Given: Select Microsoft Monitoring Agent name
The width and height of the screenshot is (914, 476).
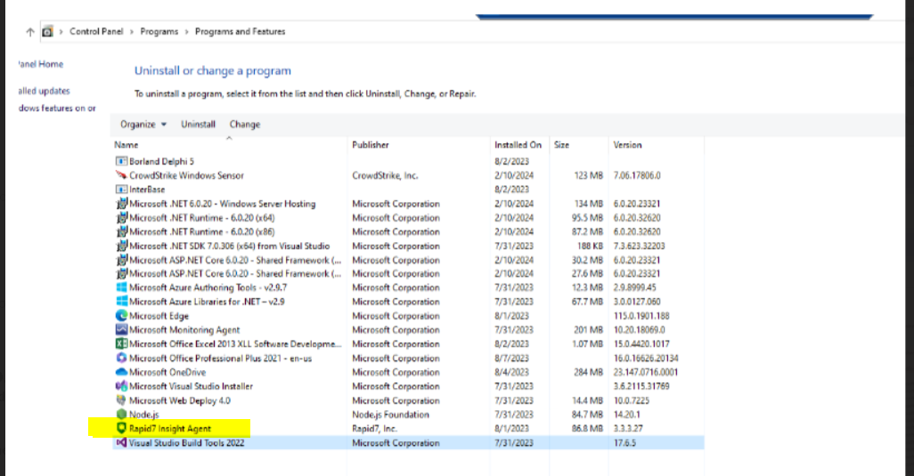Looking at the screenshot, I should pos(184,329).
